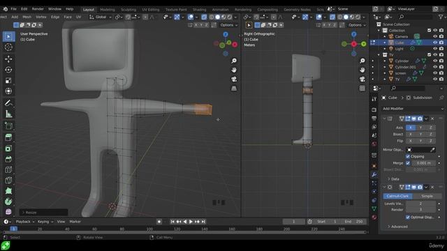Activate the Annotate tool

pyautogui.click(x=8, y=103)
